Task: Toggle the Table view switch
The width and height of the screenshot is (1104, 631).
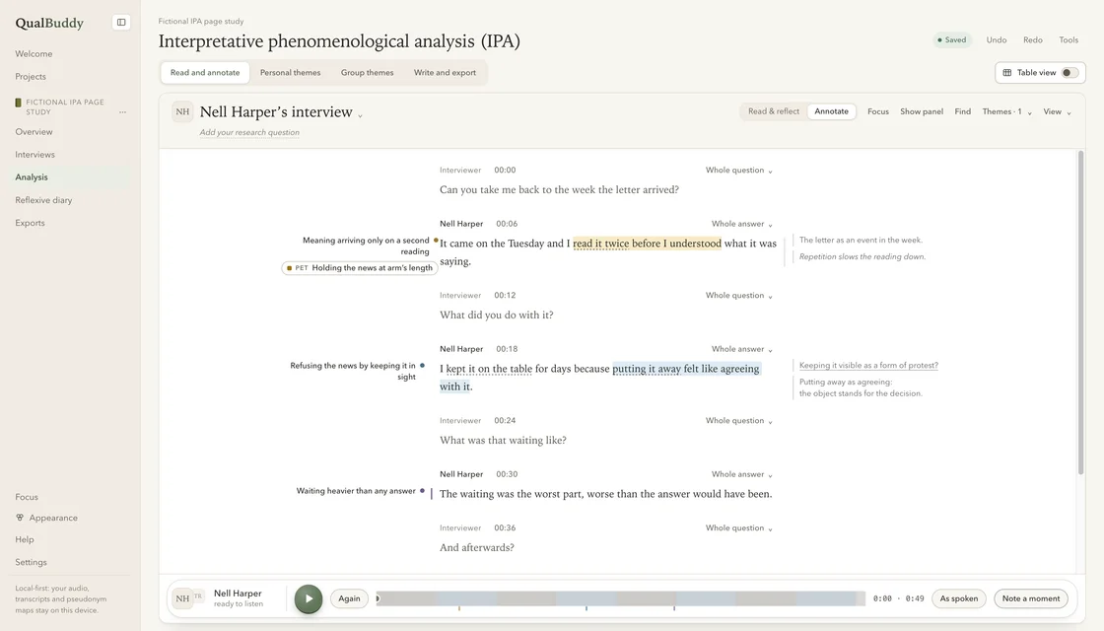Action: point(1069,73)
